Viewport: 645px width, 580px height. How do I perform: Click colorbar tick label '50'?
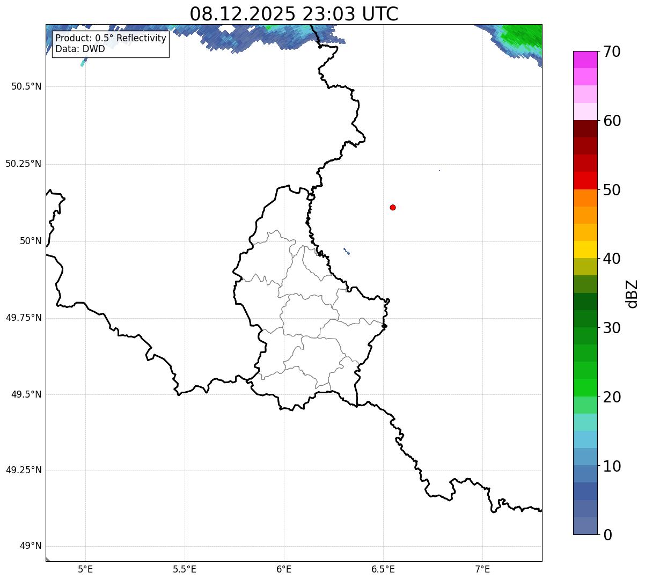[x=611, y=190]
